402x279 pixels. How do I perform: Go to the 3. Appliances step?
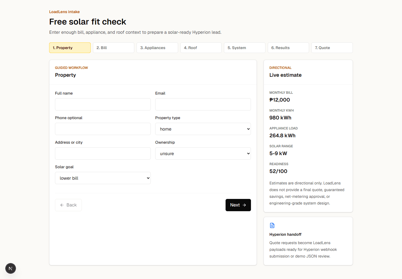pos(157,48)
